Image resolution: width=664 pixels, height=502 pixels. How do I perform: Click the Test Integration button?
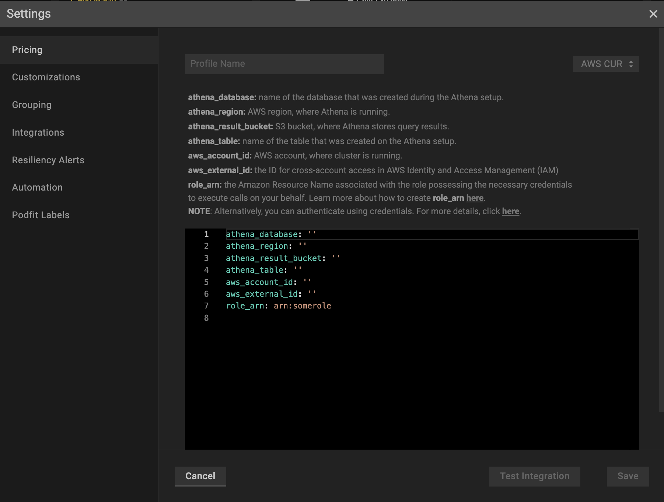[534, 476]
